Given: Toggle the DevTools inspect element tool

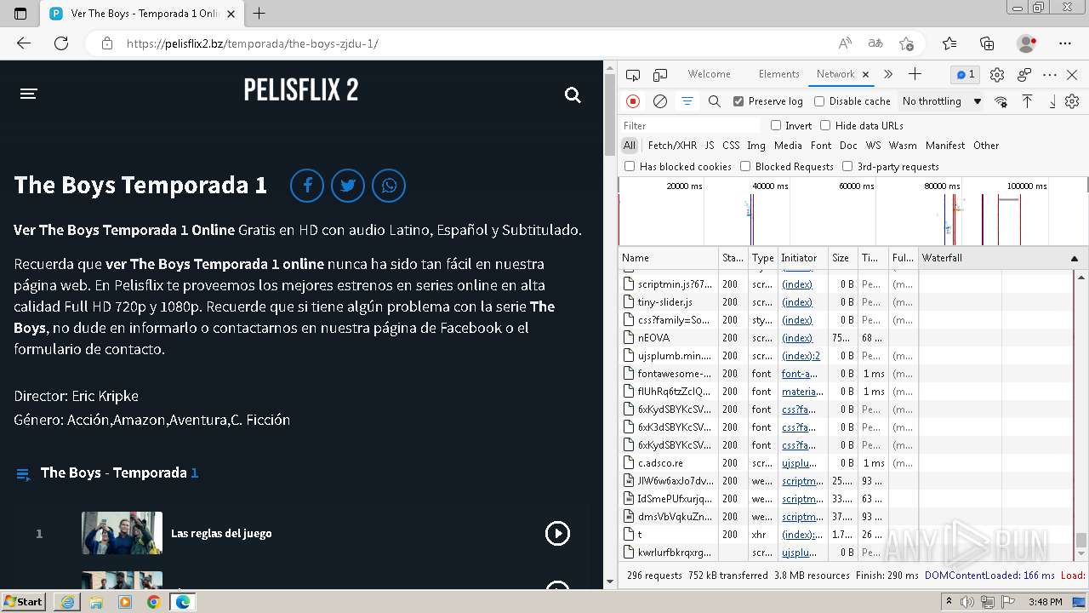Looking at the screenshot, I should pyautogui.click(x=633, y=75).
